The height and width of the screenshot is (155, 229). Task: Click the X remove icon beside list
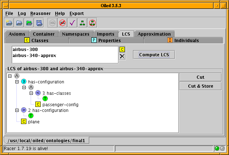tap(122, 56)
